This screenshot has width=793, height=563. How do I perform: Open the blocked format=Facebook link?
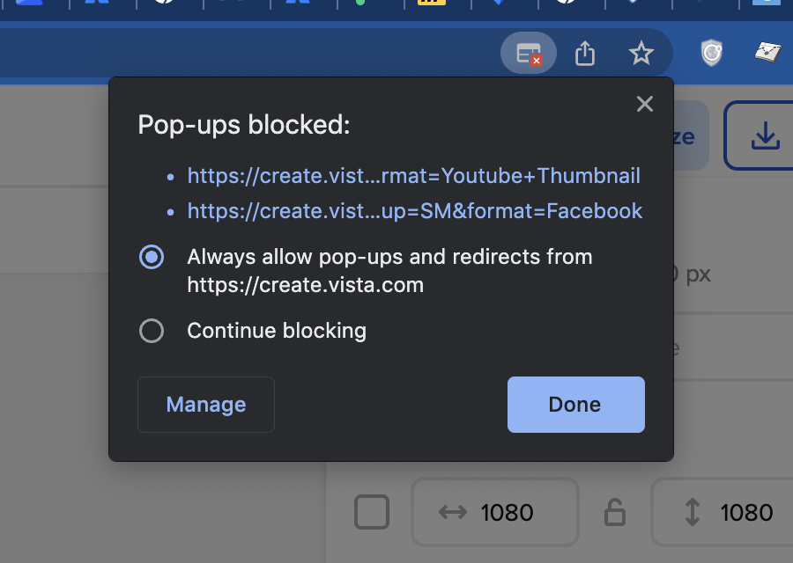415,211
